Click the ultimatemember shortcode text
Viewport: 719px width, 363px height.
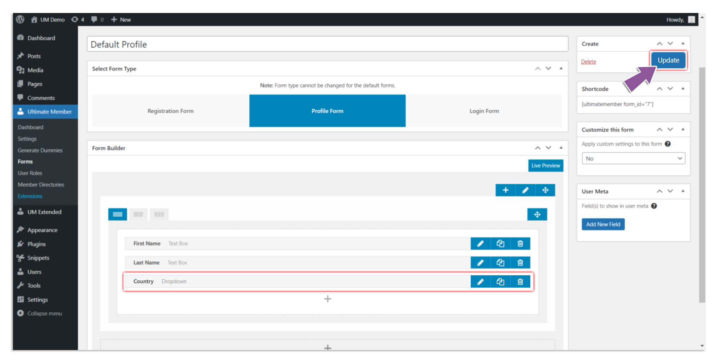(x=617, y=104)
